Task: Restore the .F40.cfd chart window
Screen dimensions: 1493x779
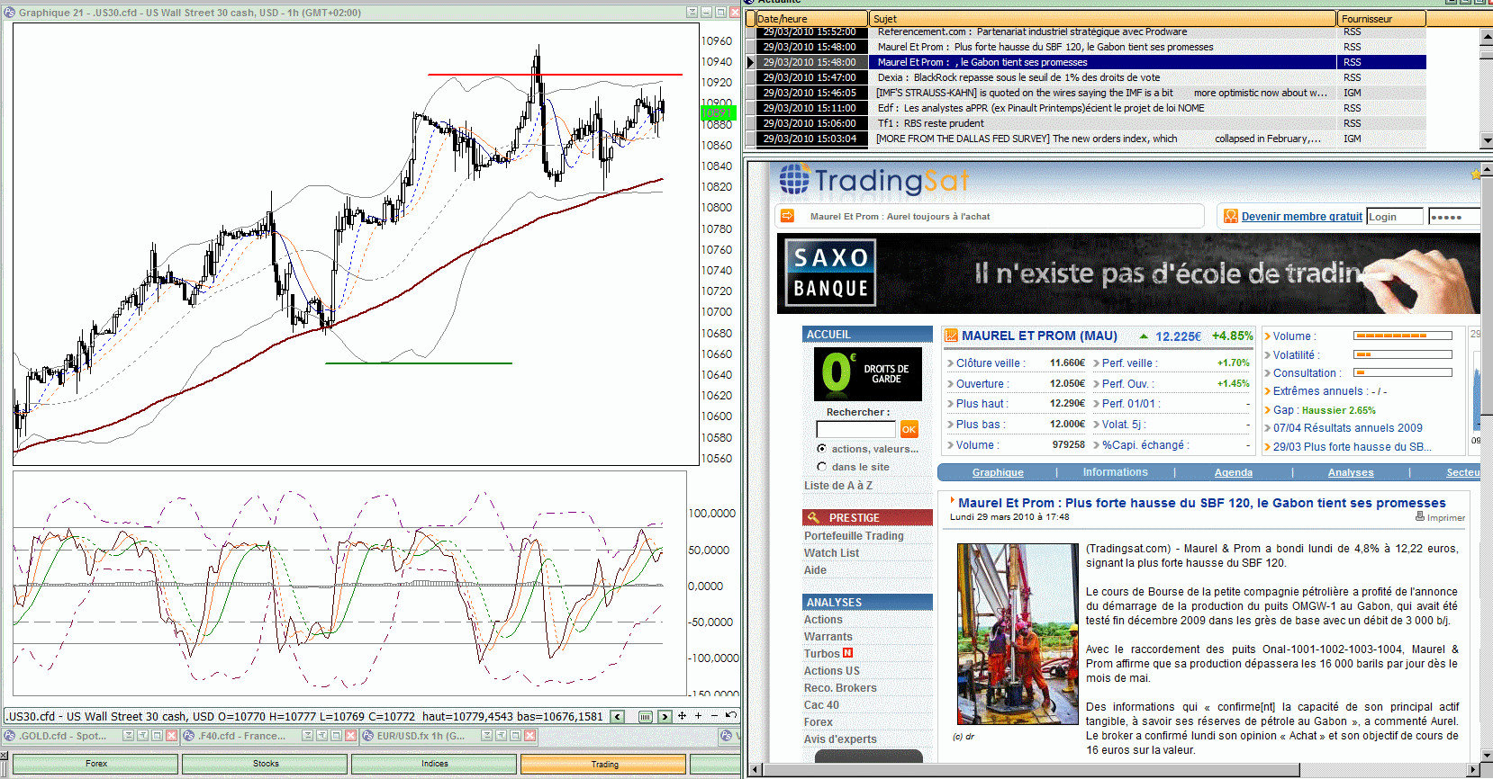Action: [322, 736]
